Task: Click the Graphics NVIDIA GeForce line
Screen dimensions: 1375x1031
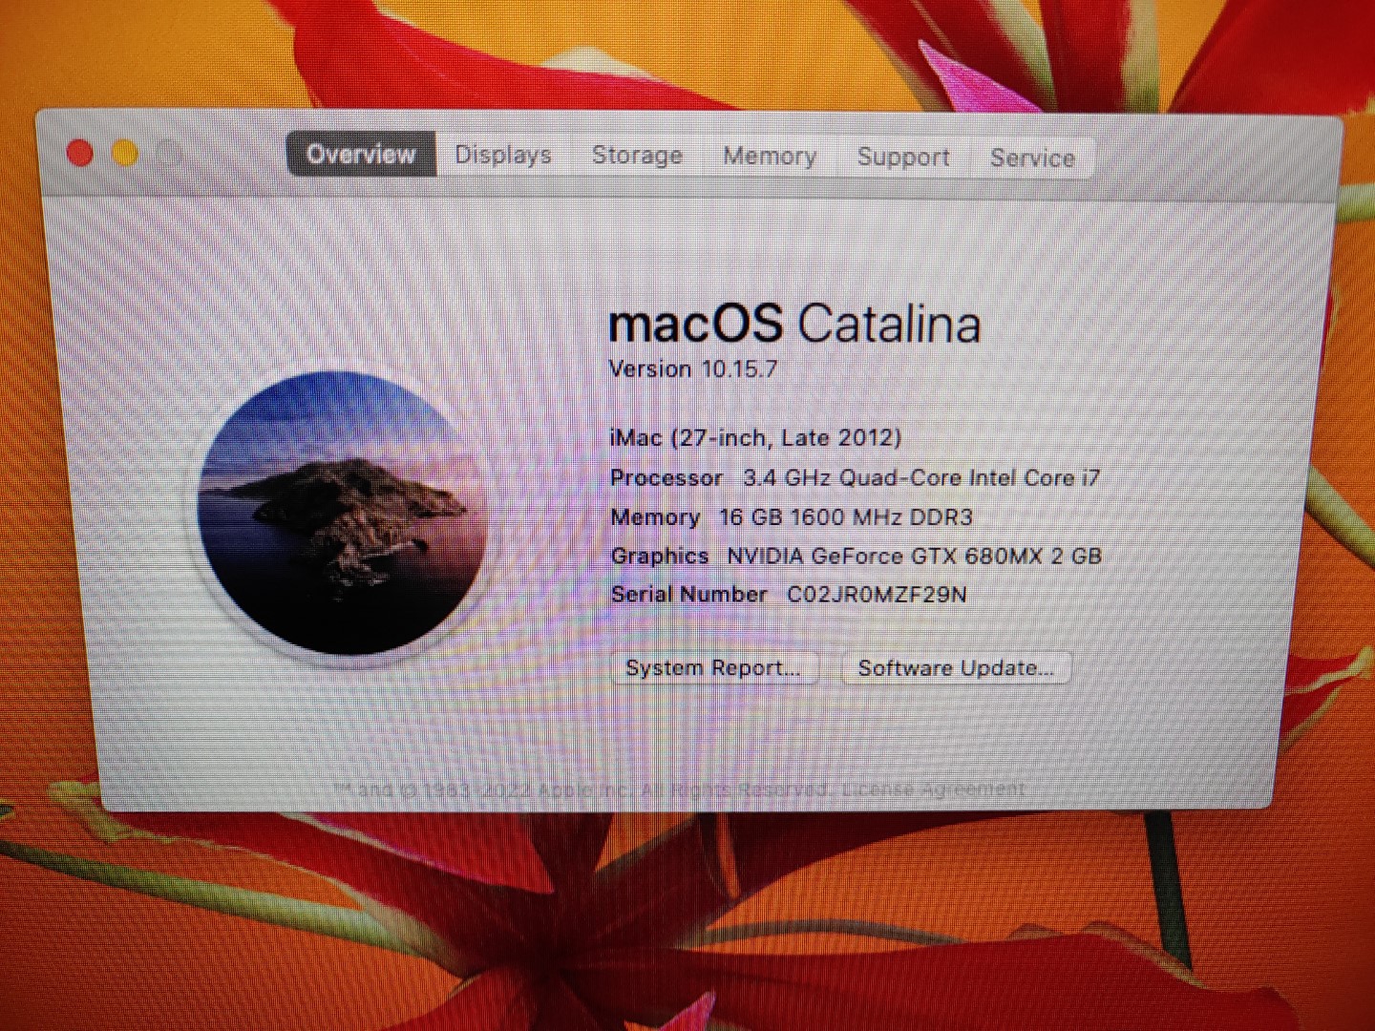Action: [857, 556]
